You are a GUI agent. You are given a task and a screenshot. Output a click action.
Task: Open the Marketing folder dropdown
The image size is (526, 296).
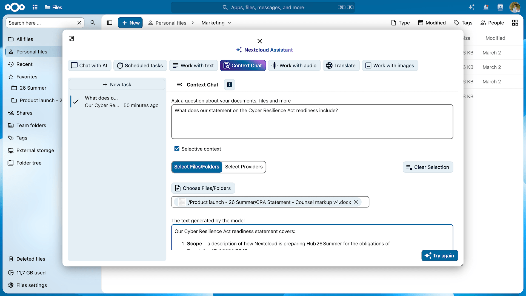point(216,23)
